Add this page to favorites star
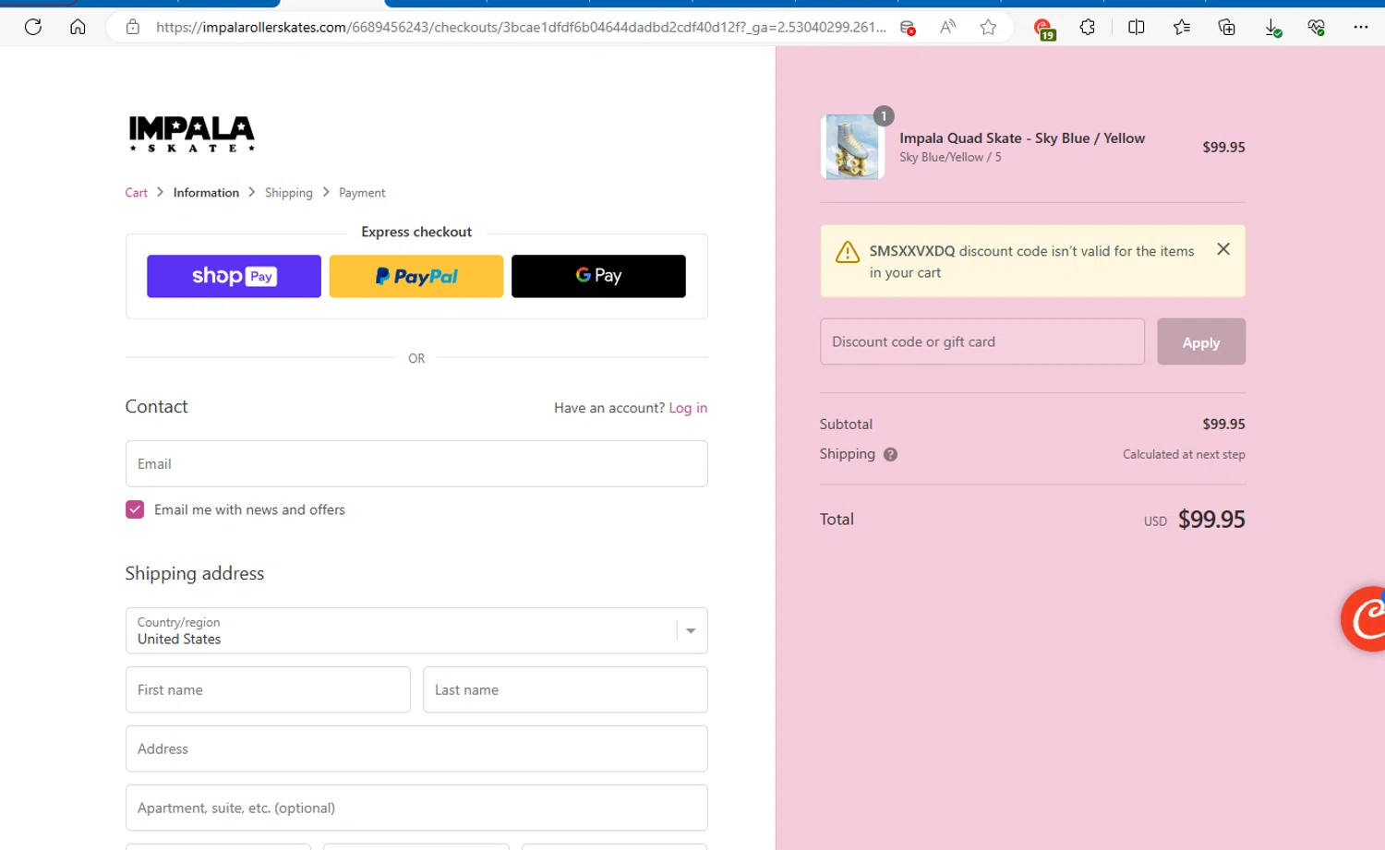This screenshot has height=850, width=1385. [x=988, y=27]
